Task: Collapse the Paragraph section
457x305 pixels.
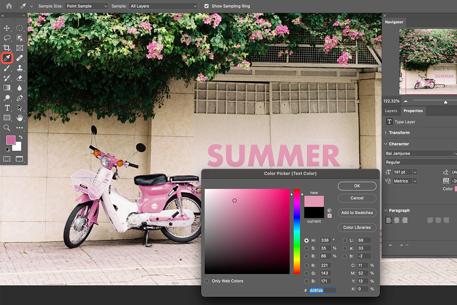Action: click(385, 210)
